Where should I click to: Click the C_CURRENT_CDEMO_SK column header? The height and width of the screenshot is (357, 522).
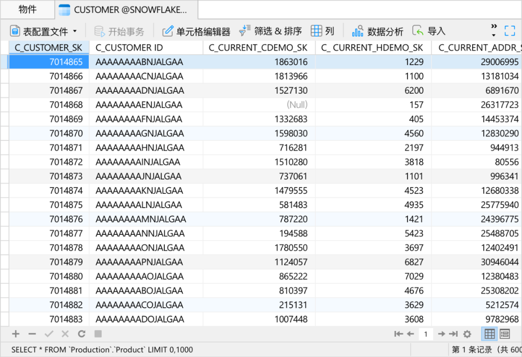(259, 48)
